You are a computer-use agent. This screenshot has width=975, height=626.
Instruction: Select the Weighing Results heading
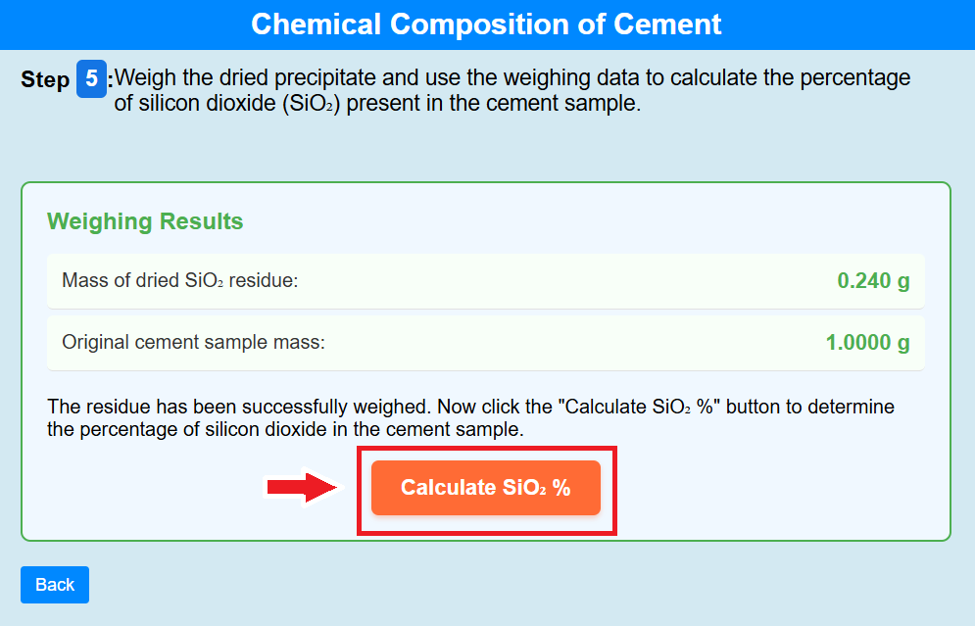coord(145,221)
